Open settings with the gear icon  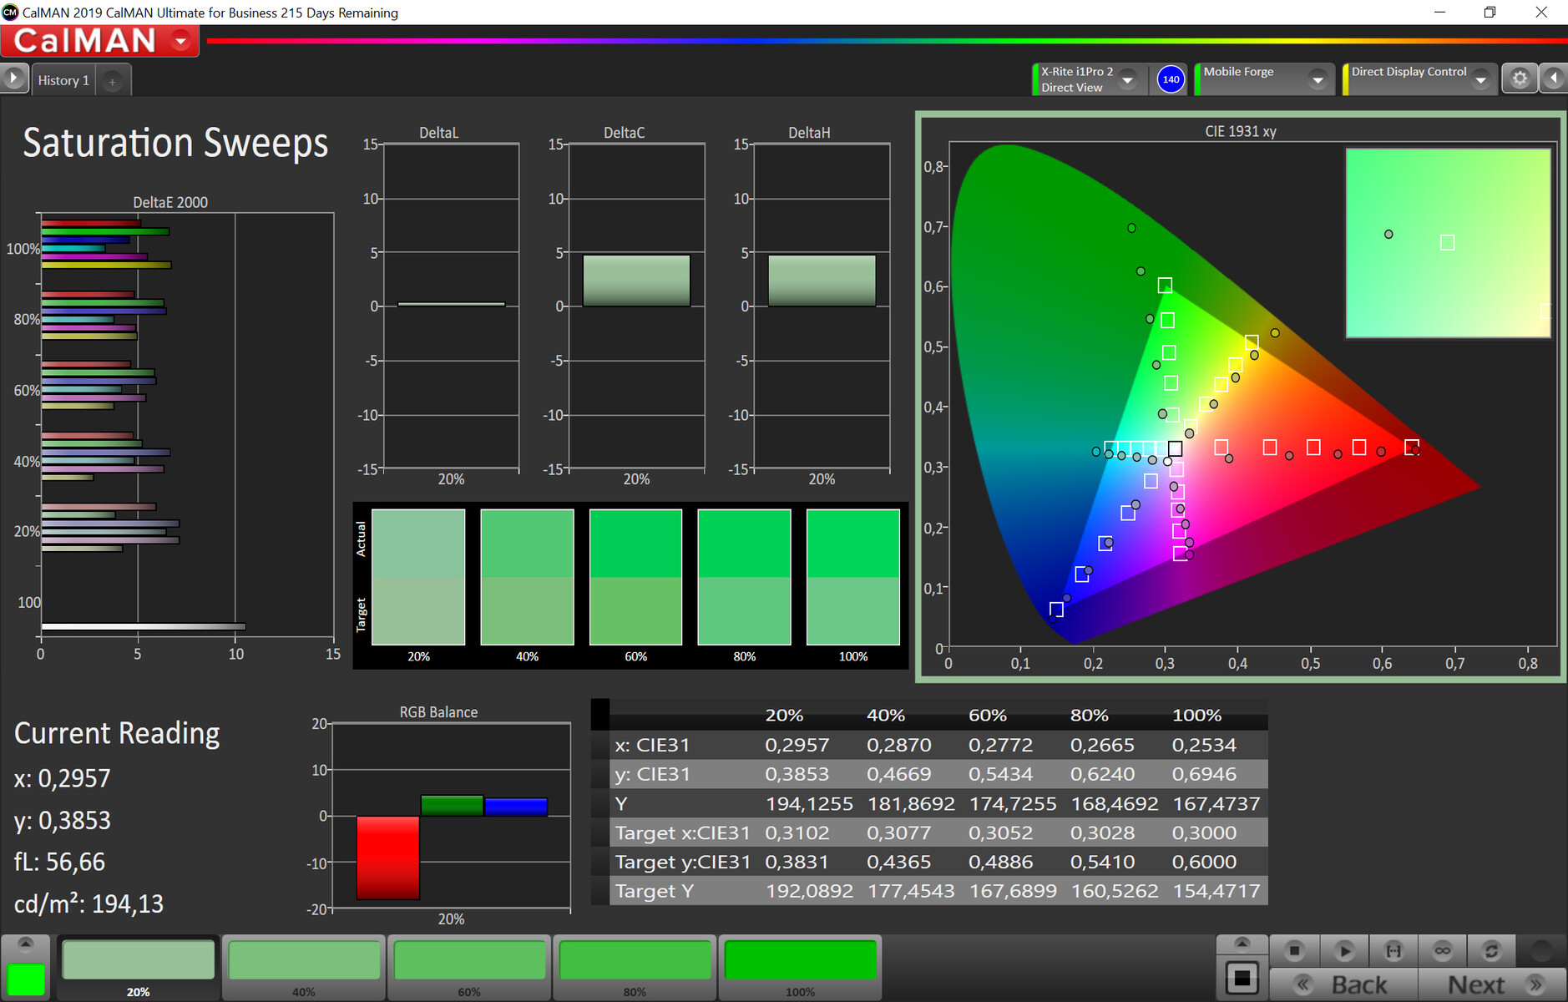pos(1520,78)
